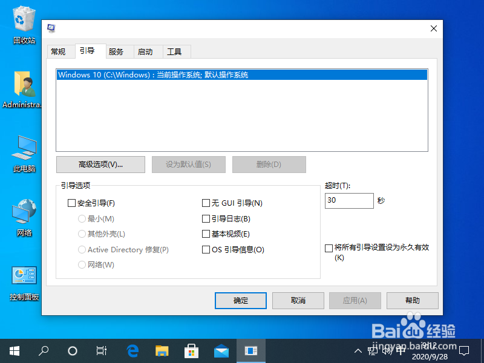
Task: Open the notification center icon
Action: (x=464, y=351)
